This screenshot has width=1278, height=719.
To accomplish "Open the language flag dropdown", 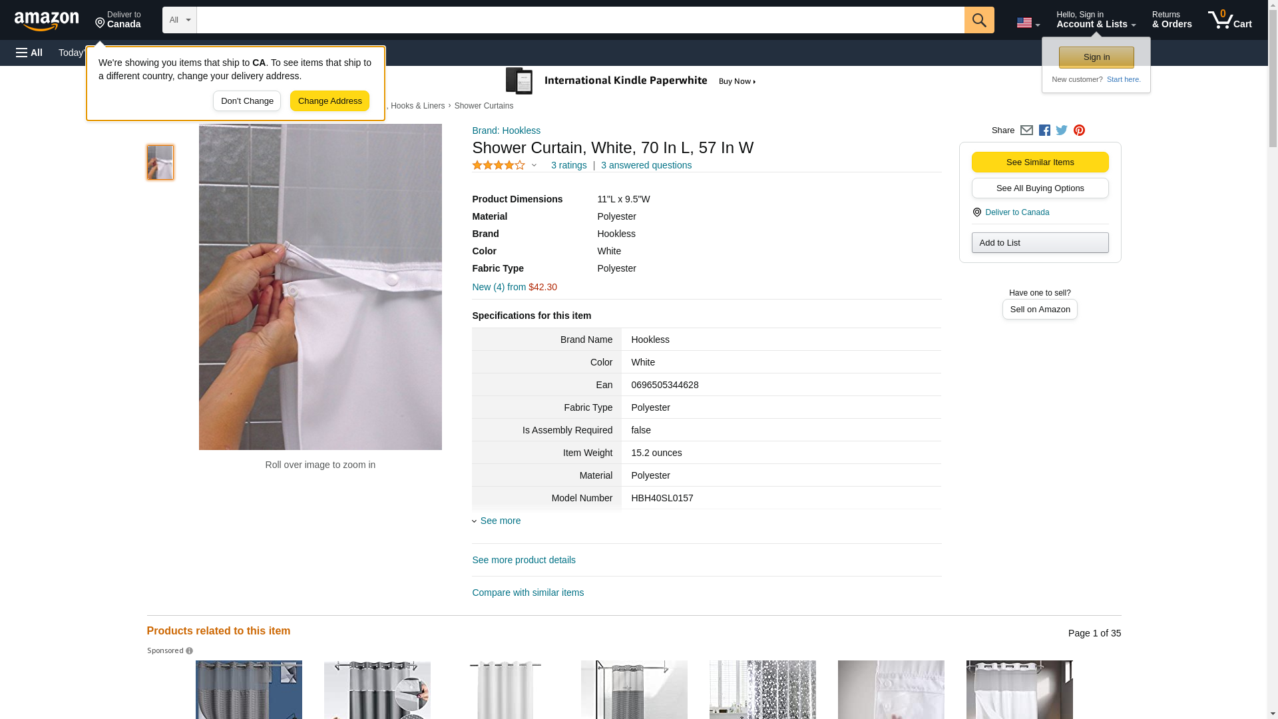I will tap(1028, 23).
